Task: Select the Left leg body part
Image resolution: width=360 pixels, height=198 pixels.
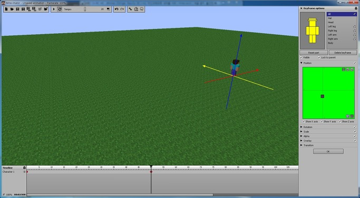Action: point(342,26)
